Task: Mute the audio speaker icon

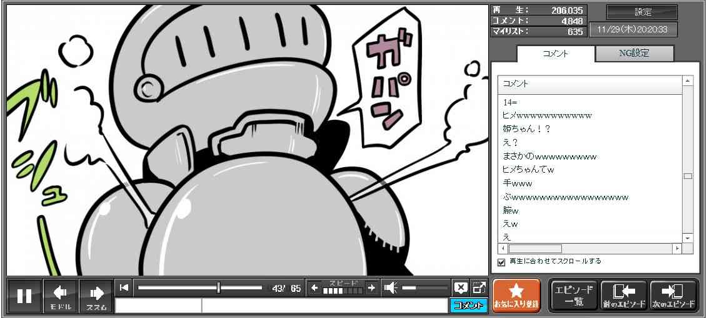Action: click(391, 287)
